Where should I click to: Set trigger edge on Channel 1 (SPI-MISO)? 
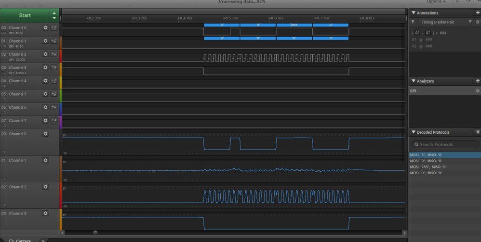54,41
